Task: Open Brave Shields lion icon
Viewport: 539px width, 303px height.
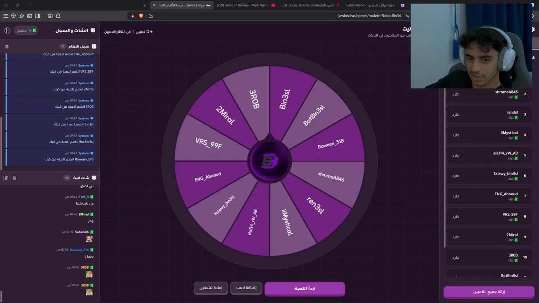Action: [x=141, y=16]
